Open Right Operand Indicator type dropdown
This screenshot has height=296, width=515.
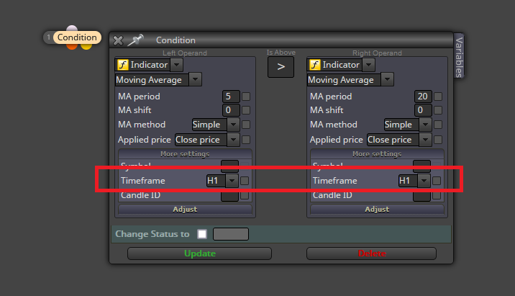tap(368, 65)
